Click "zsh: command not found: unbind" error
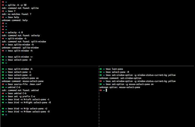This screenshot has width=195, height=127. (20, 90)
